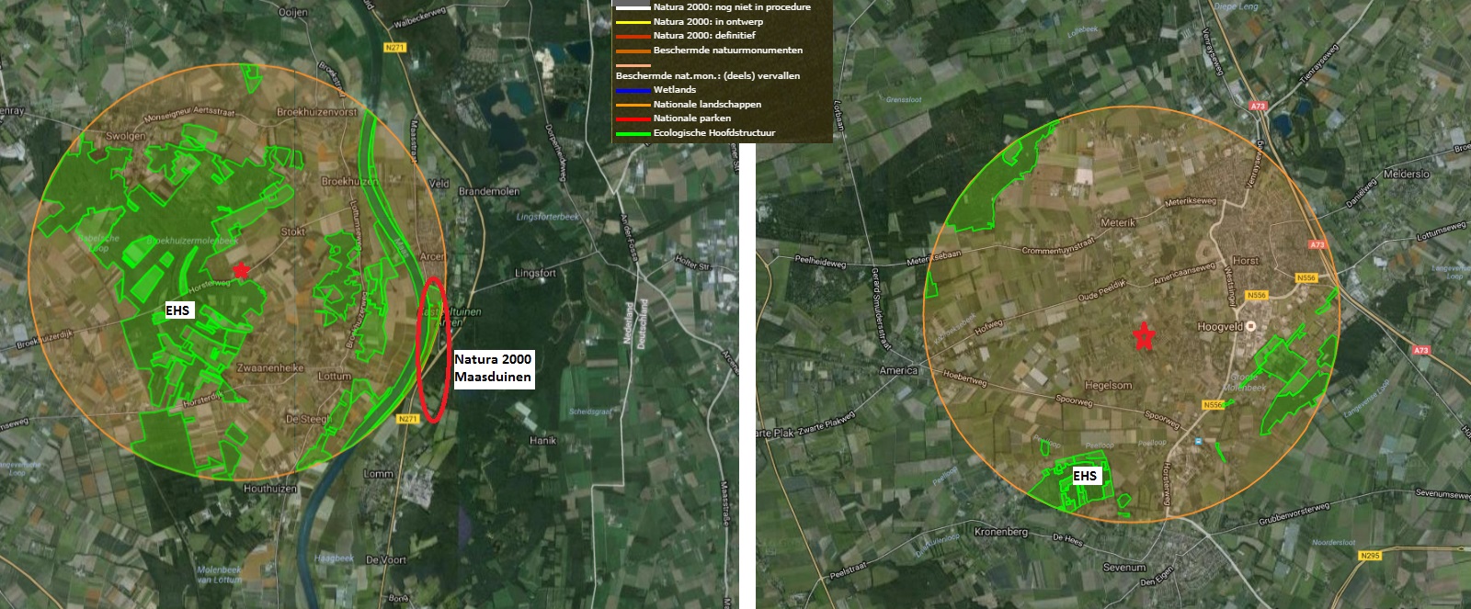Click the Oude Peeldijk street label
Image resolution: width=1471 pixels, height=609 pixels.
click(1101, 291)
